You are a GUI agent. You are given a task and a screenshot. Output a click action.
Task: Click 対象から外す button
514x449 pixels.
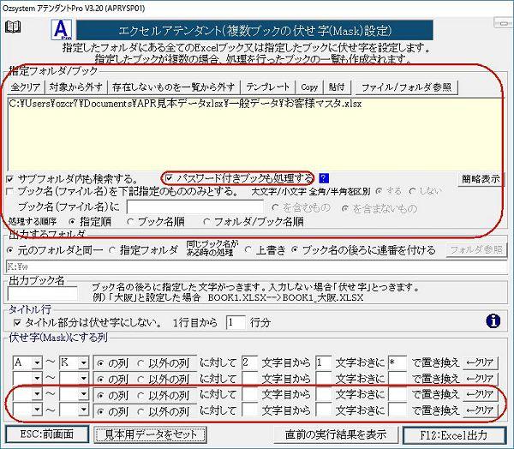[75, 87]
